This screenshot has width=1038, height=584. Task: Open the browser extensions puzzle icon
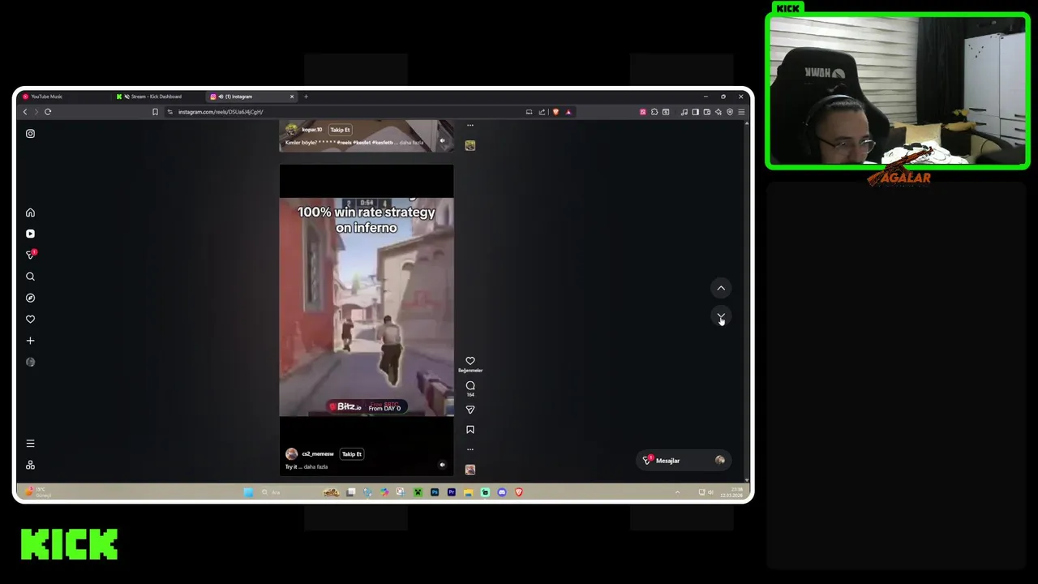[654, 112]
